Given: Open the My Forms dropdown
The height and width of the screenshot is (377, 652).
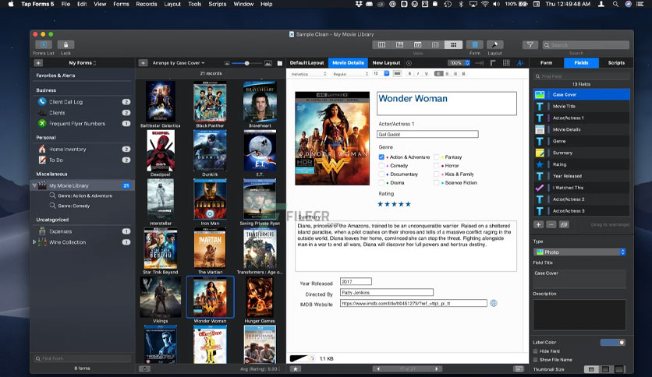Looking at the screenshot, I should pyautogui.click(x=83, y=62).
